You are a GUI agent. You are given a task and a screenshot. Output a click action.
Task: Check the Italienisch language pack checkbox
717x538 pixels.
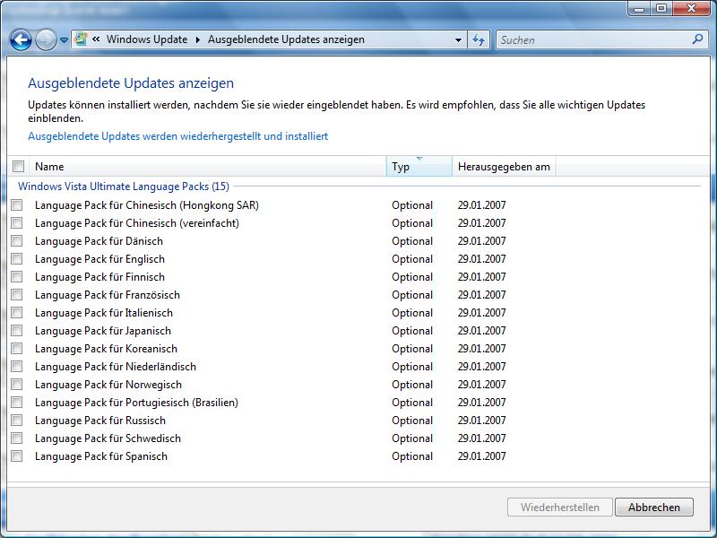17,312
